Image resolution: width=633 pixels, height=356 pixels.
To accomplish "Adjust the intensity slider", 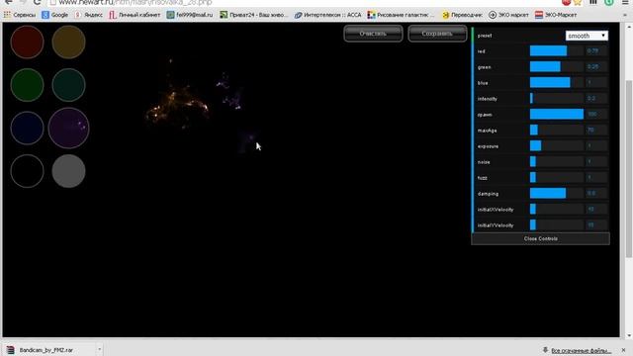I will click(556, 98).
